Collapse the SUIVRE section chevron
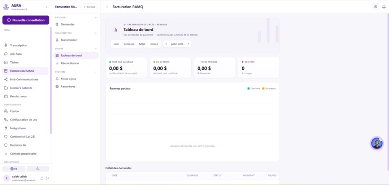Image resolution: width=389 pixels, height=185 pixels. click(x=96, y=49)
